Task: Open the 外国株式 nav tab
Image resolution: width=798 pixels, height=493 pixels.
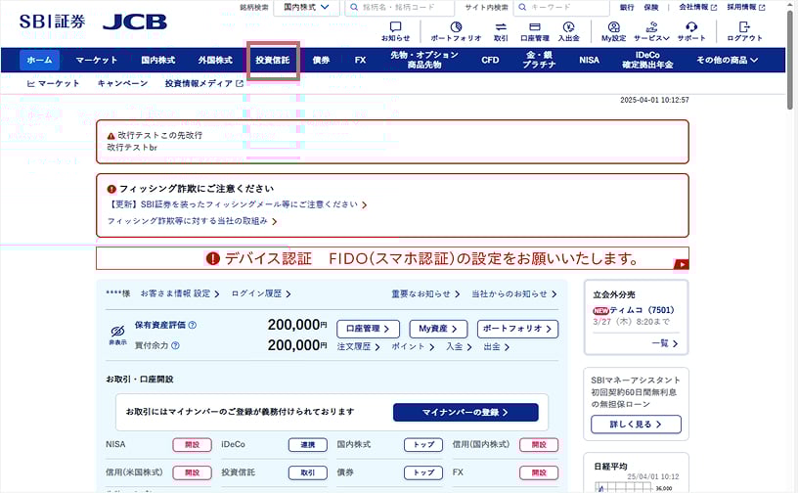Action: click(215, 60)
